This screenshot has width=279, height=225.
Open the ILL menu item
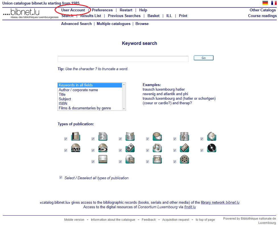pyautogui.click(x=169, y=16)
